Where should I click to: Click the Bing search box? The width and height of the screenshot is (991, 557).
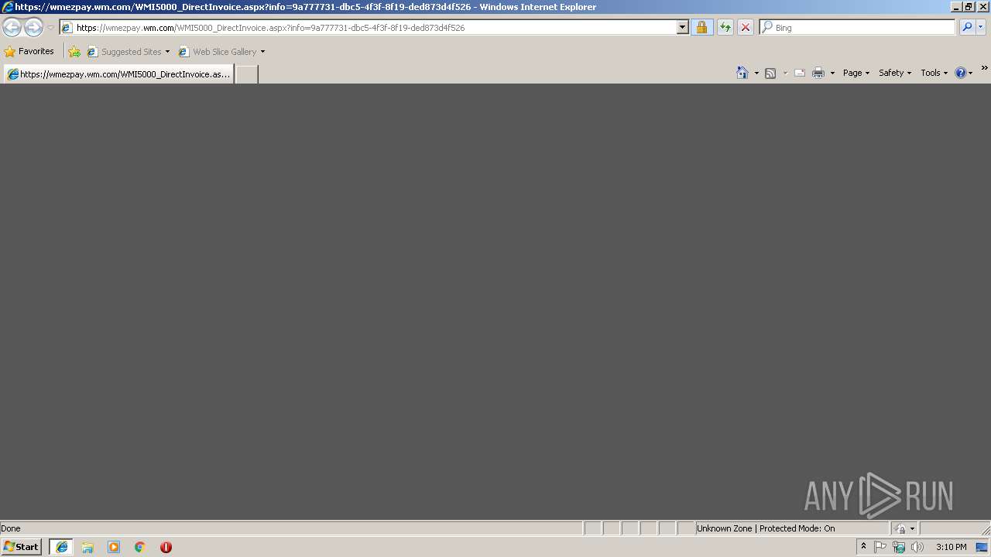pyautogui.click(x=857, y=27)
